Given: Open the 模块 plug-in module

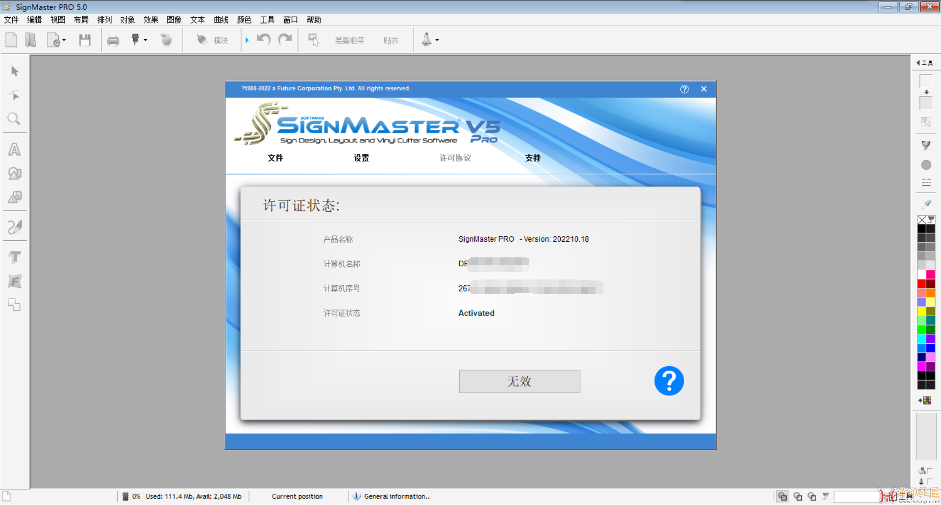Looking at the screenshot, I should (x=212, y=40).
